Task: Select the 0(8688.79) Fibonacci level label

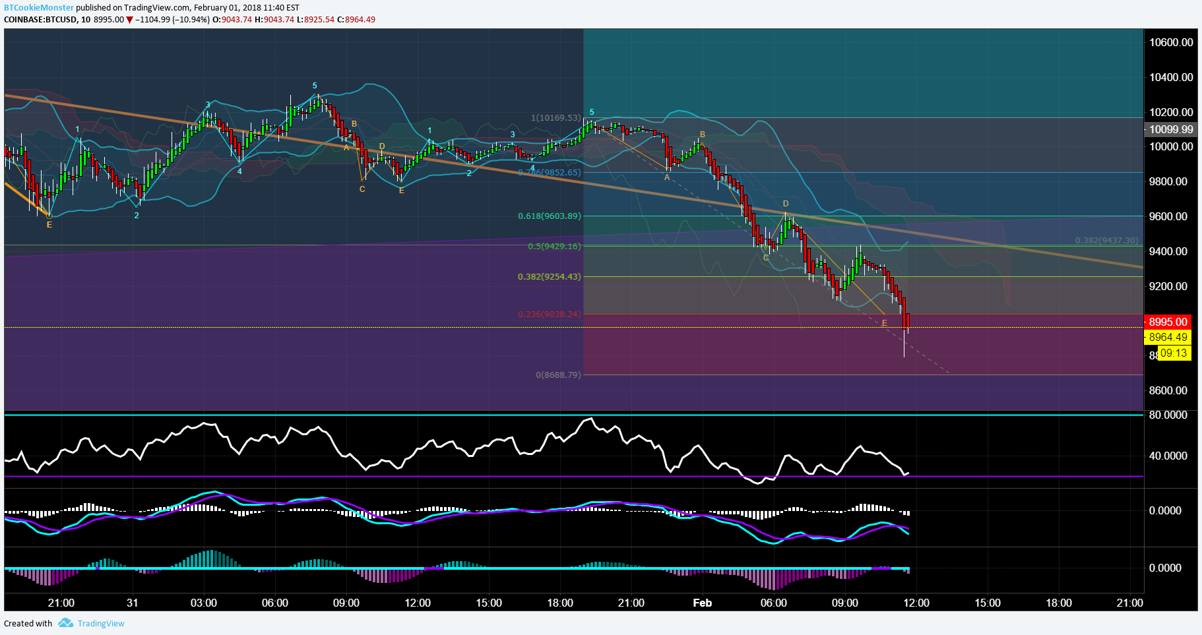Action: 558,375
